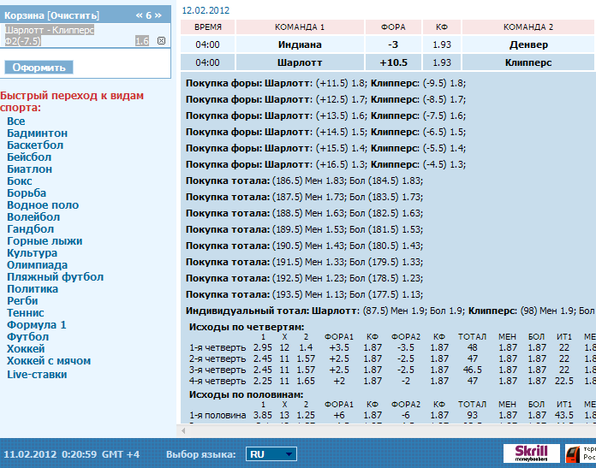This screenshot has height=468, width=596.
Task: Open Волейбол sport category
Action: [x=33, y=217]
